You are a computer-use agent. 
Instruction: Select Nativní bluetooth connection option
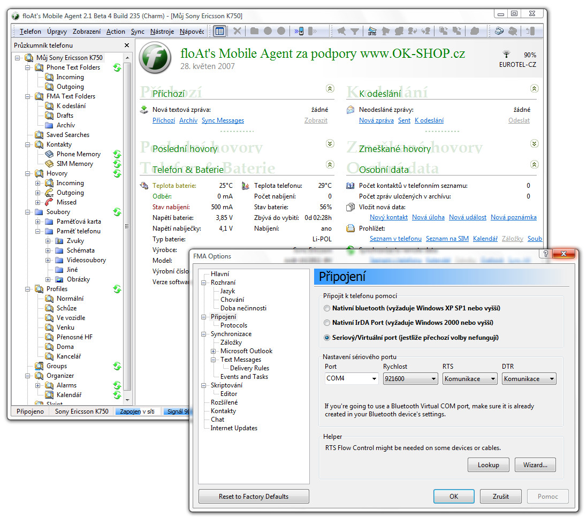[327, 308]
